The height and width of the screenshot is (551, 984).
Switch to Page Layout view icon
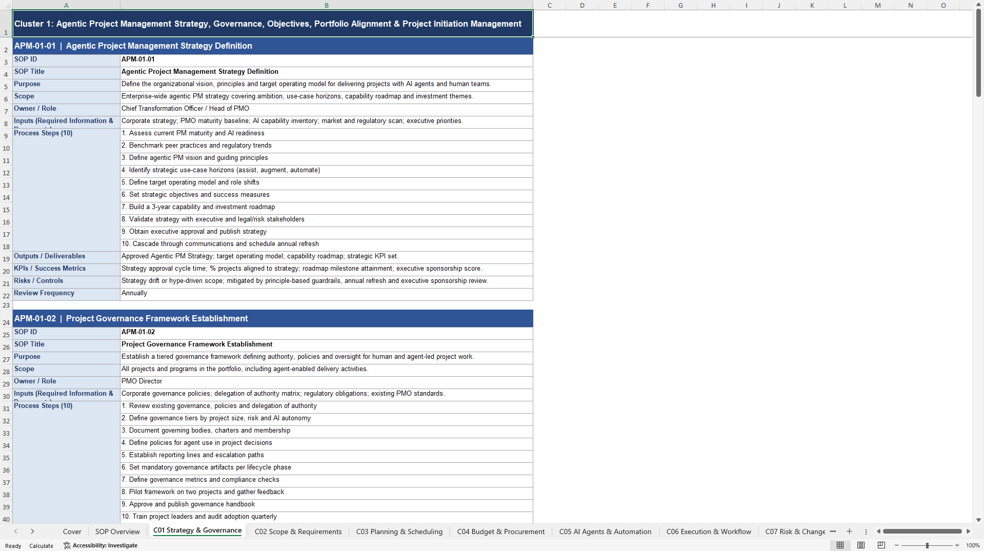(861, 545)
